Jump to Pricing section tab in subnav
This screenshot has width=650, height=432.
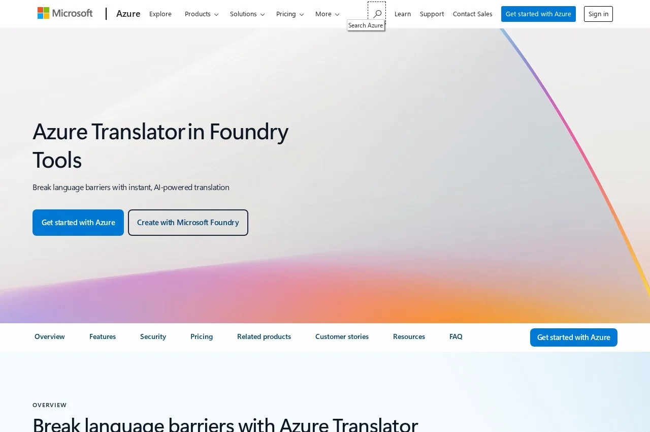pos(202,336)
